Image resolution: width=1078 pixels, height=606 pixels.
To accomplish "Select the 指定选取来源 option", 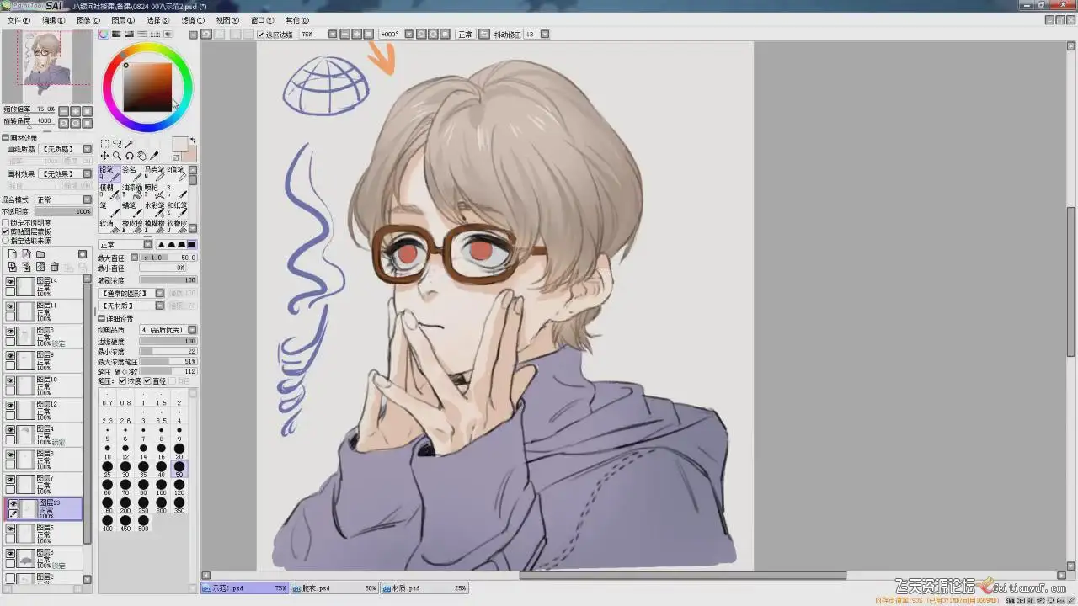I will coord(6,241).
